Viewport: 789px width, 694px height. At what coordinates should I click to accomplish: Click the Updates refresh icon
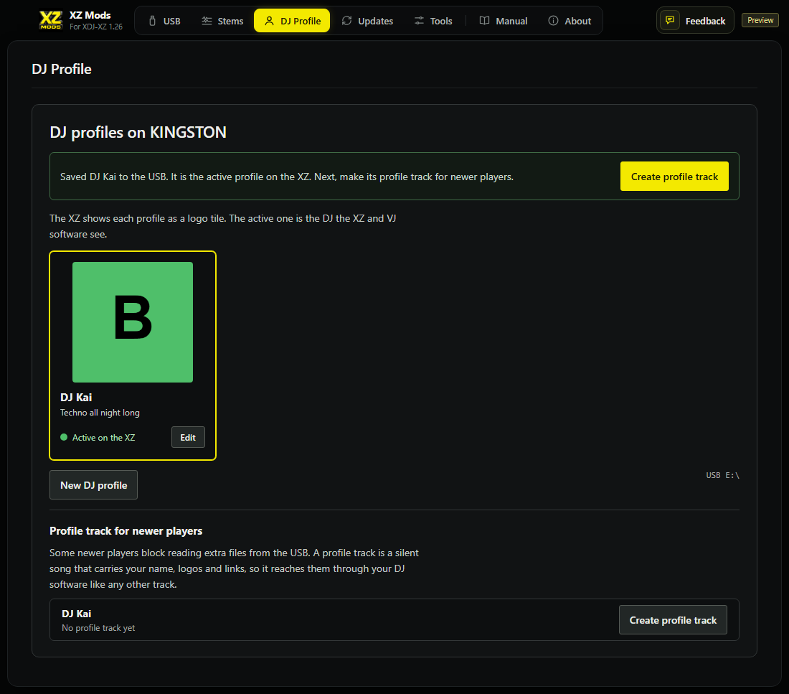pyautogui.click(x=346, y=21)
